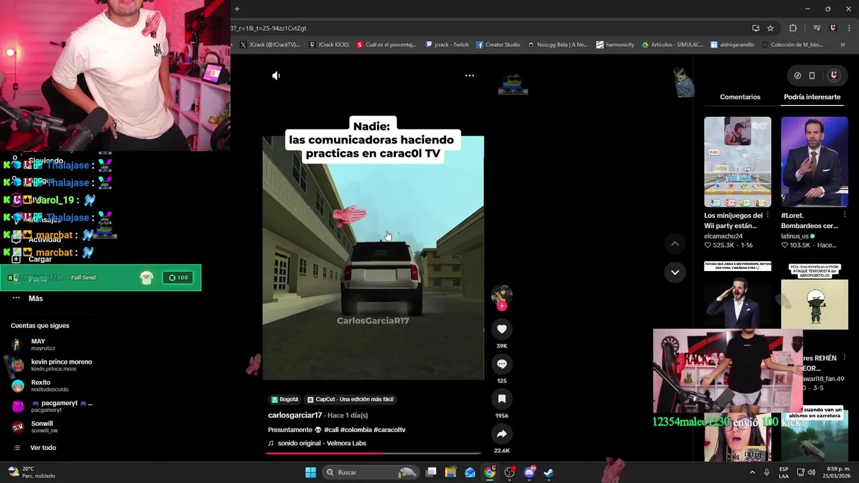Open Rexito followed account

(x=40, y=386)
